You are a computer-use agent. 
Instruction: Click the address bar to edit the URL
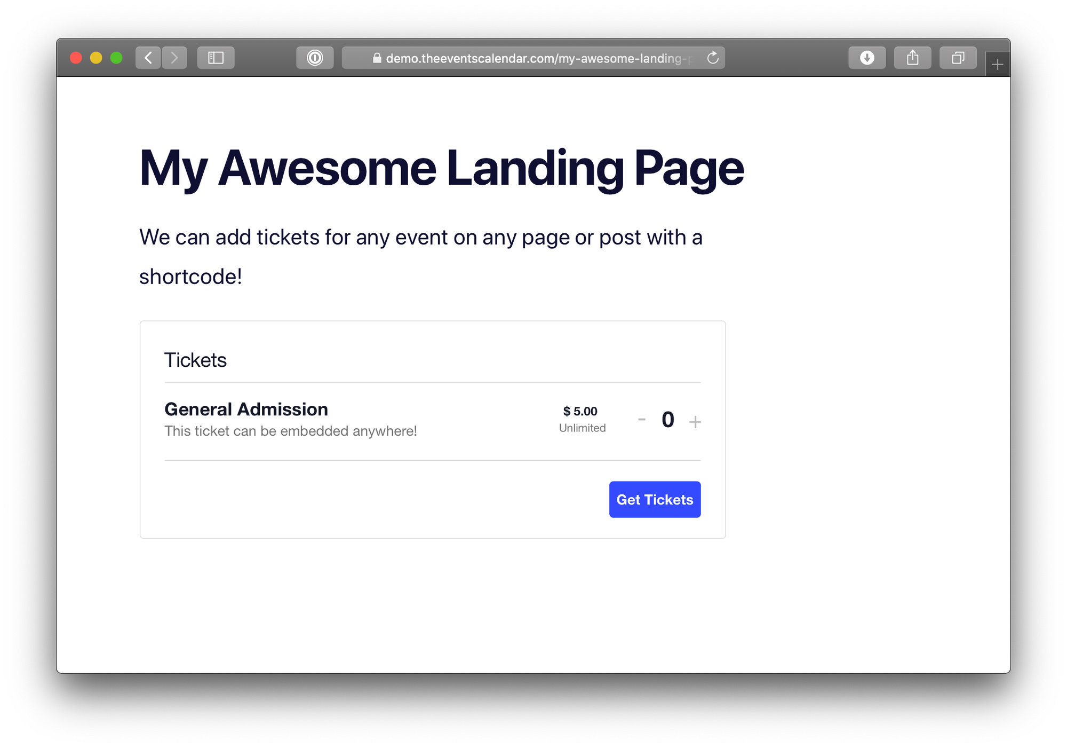(533, 59)
